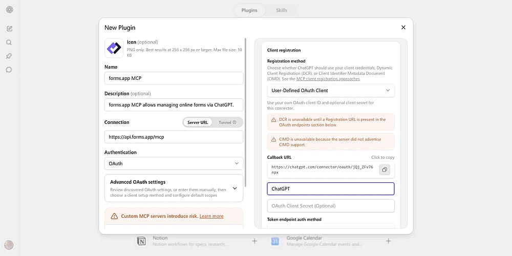Expand Advanced OAuth settings section

(174, 188)
